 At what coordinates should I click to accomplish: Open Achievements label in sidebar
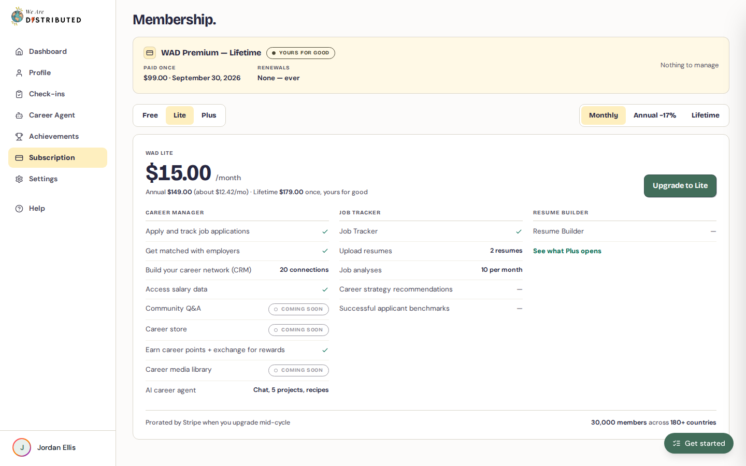coord(54,137)
